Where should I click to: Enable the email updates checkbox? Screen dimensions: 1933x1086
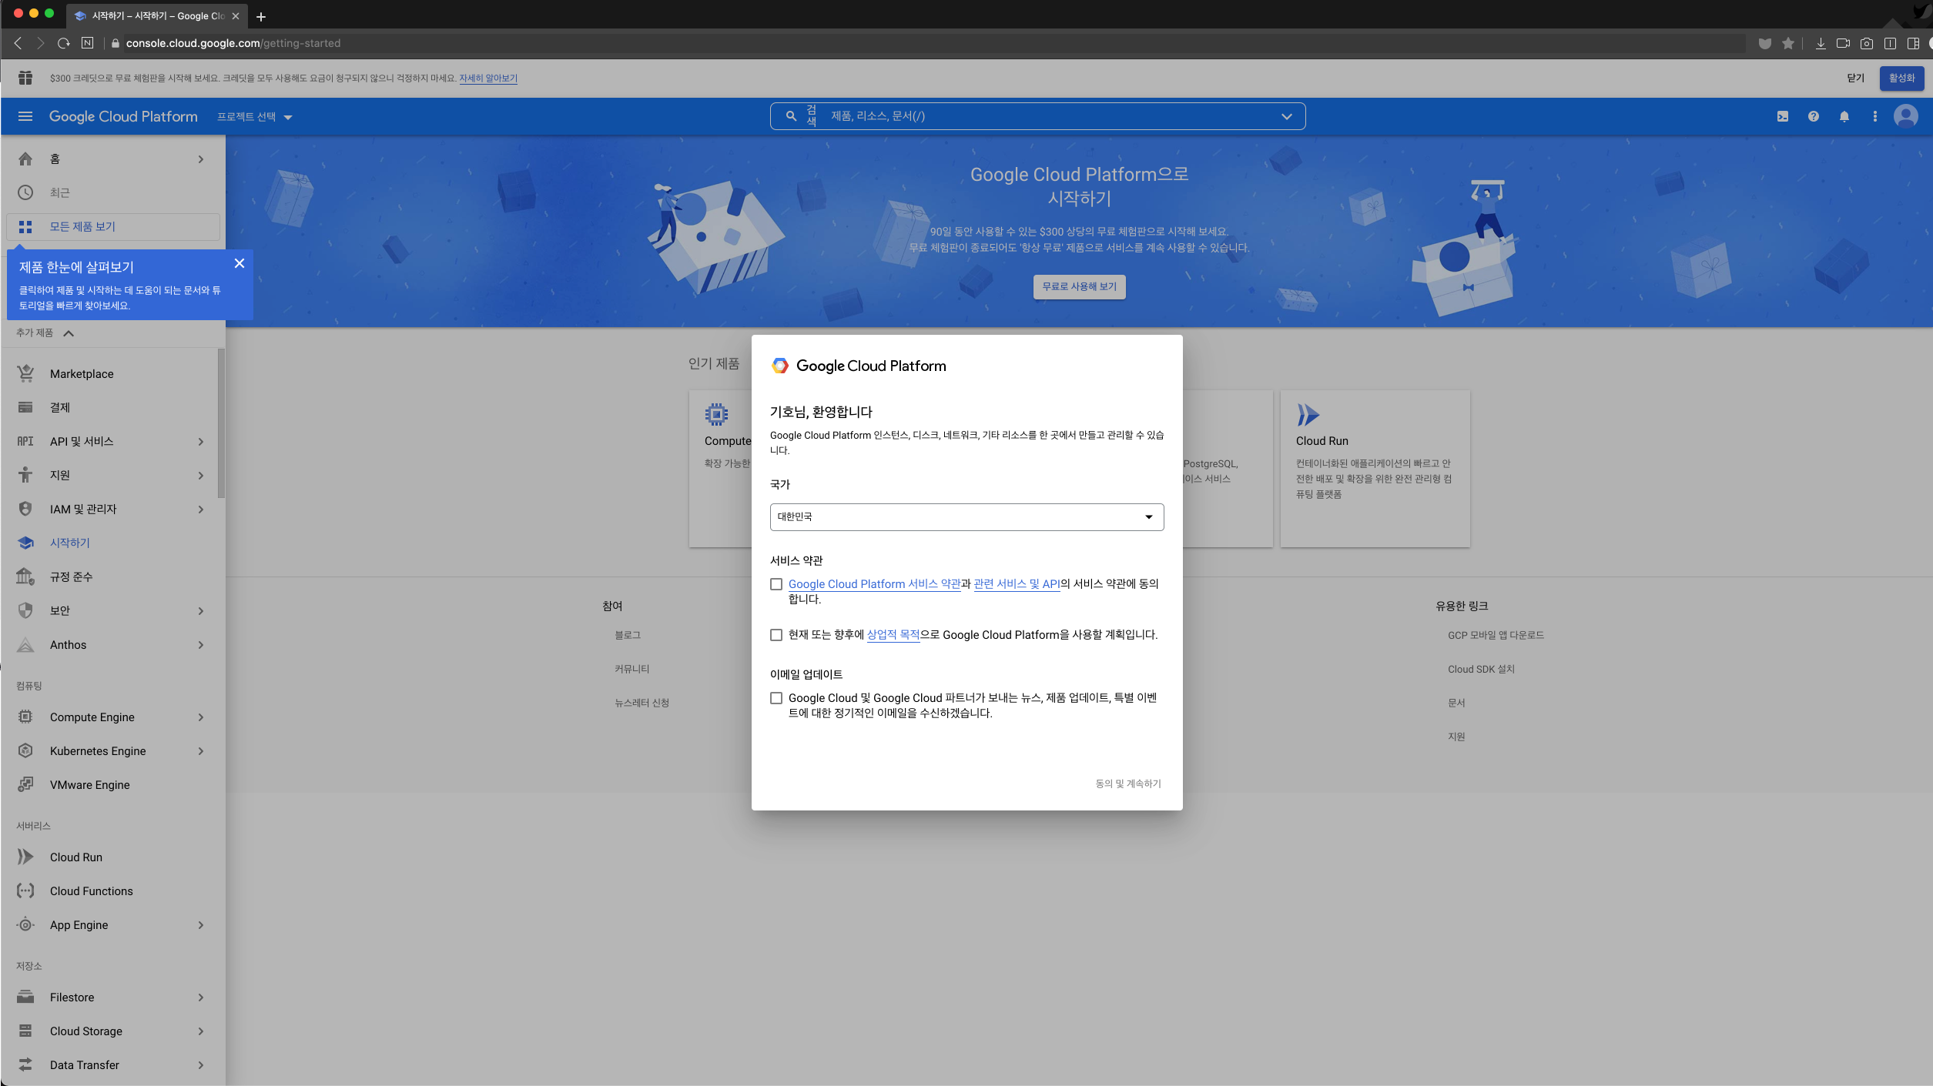click(x=776, y=698)
